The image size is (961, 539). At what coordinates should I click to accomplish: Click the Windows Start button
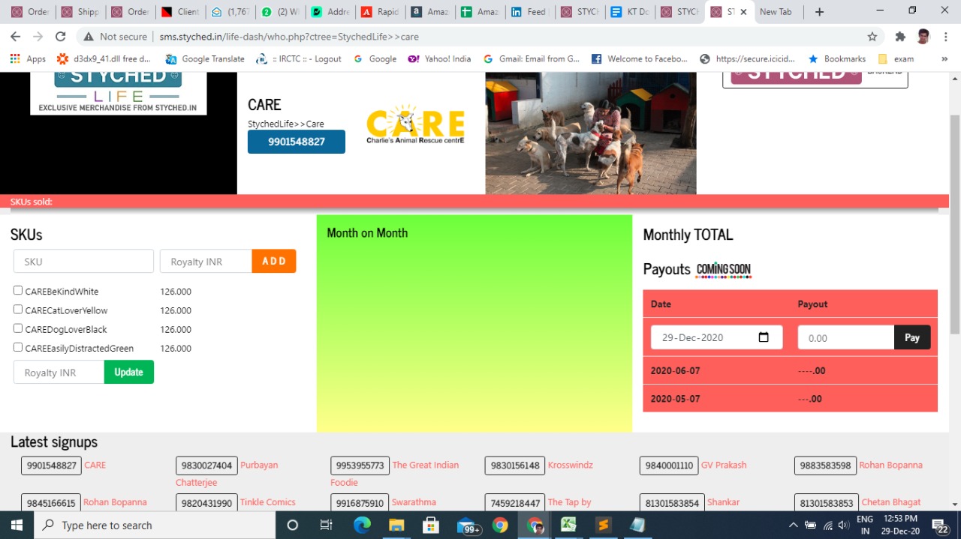(17, 525)
